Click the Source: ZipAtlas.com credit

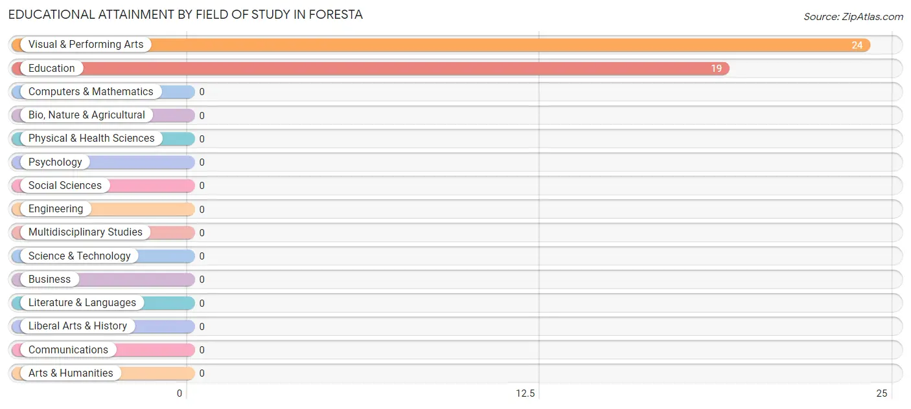[853, 17]
